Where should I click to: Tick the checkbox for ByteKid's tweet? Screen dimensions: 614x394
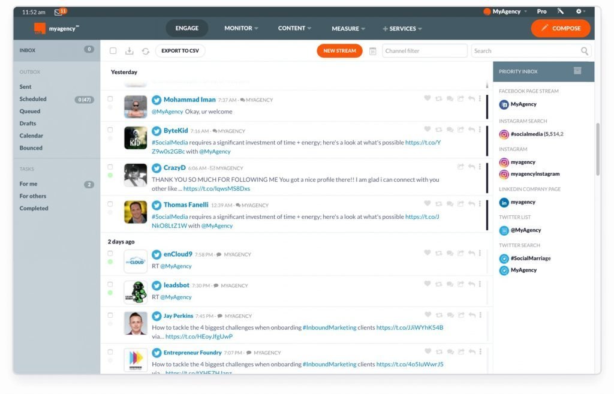click(x=110, y=130)
